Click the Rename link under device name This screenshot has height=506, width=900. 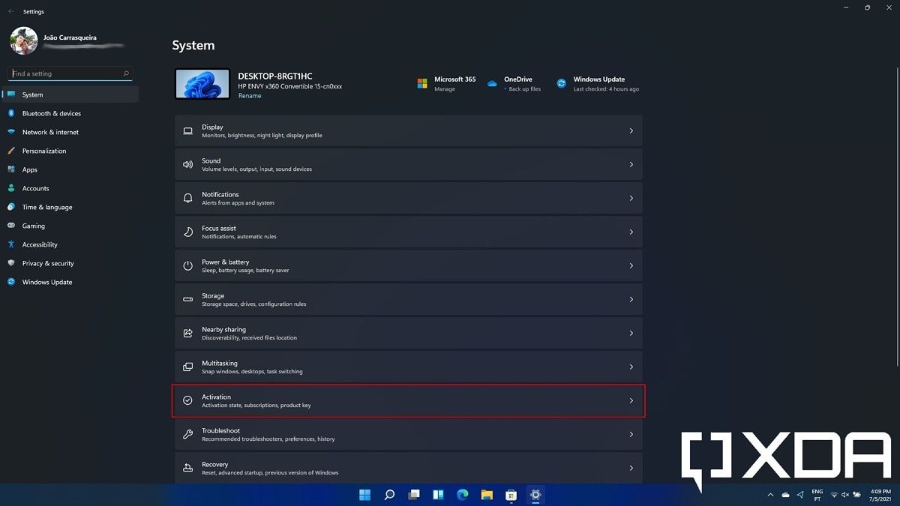click(250, 96)
